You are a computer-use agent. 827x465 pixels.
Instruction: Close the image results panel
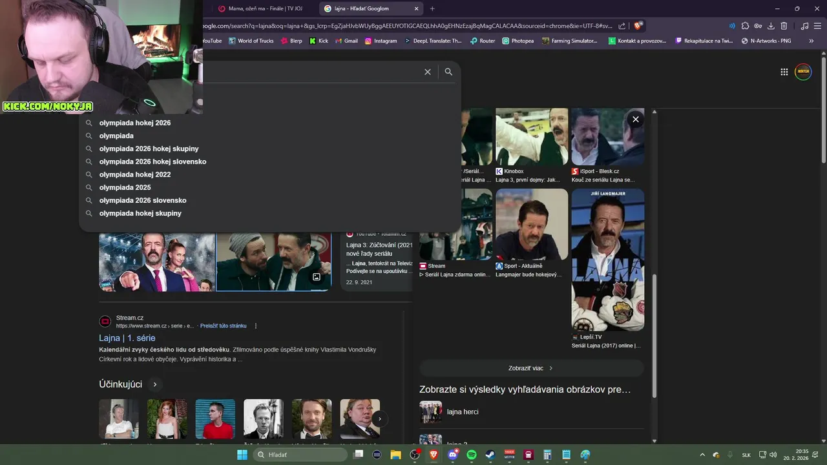636,119
